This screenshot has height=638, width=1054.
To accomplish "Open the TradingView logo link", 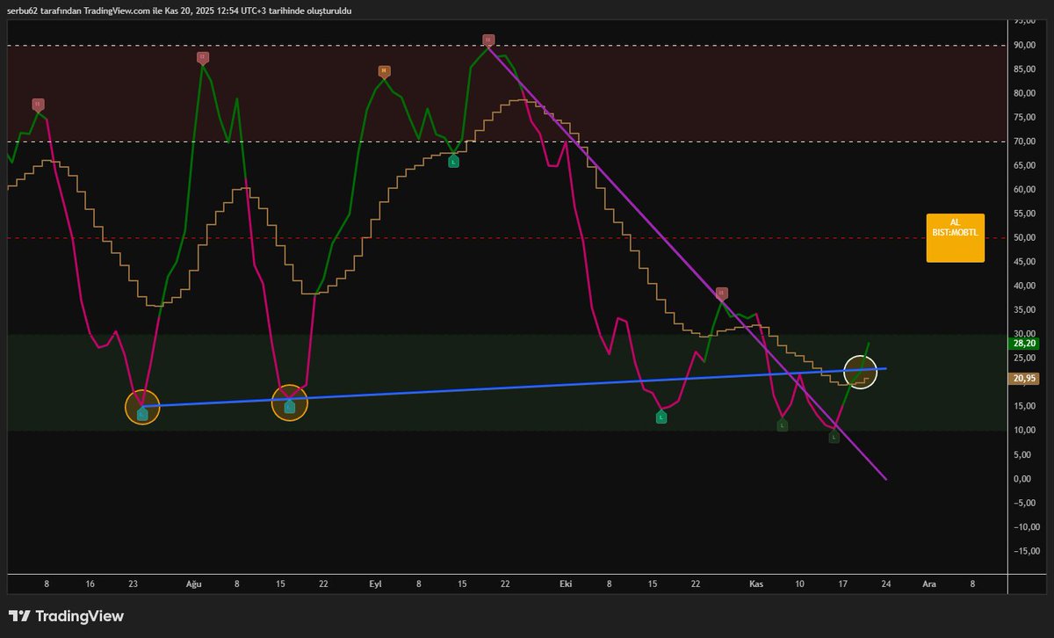I will [66, 616].
